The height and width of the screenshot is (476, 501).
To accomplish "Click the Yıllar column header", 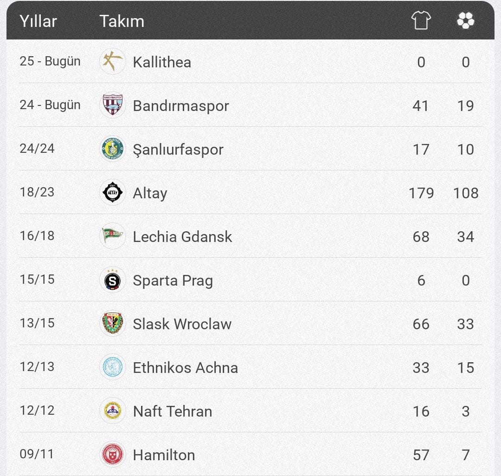I will point(38,21).
